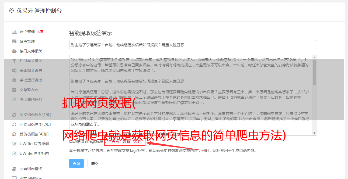The width and height of the screenshot is (348, 179).
Task: Go to UWriter原创标题 page
Action: (x=34, y=153)
